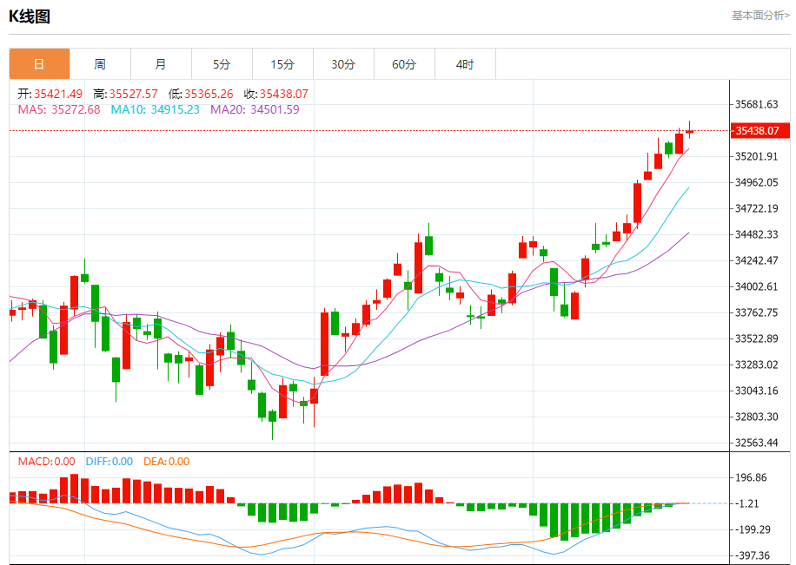Click the opening price value 35421.49
Viewport: 796px width, 565px height.
(58, 94)
